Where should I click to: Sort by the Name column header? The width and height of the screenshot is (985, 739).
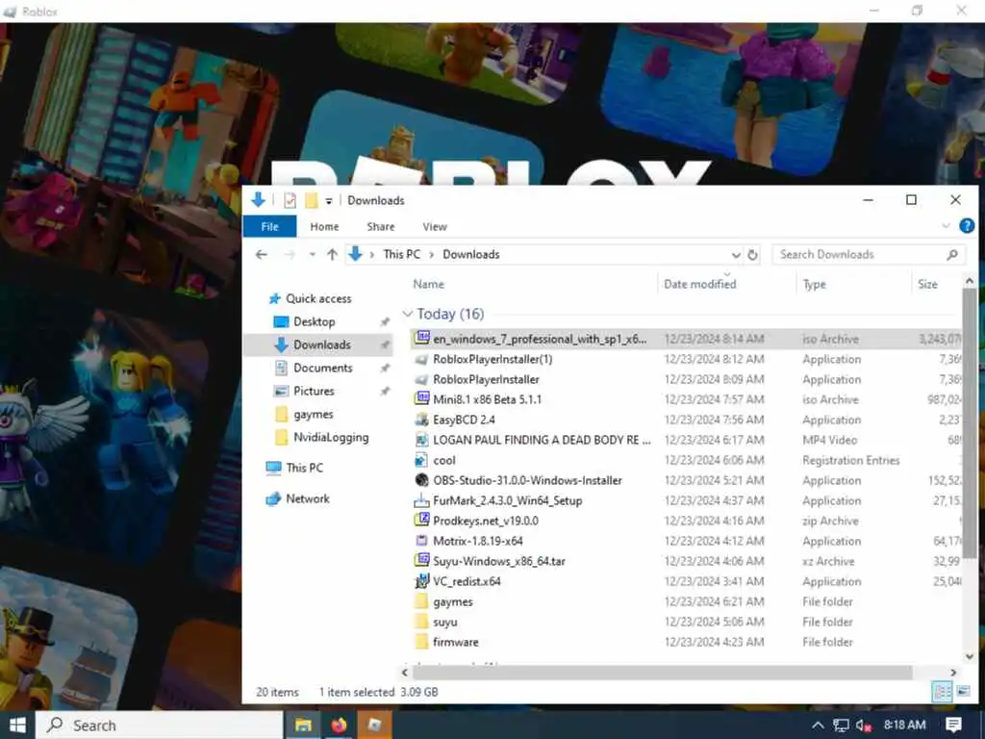pos(428,284)
